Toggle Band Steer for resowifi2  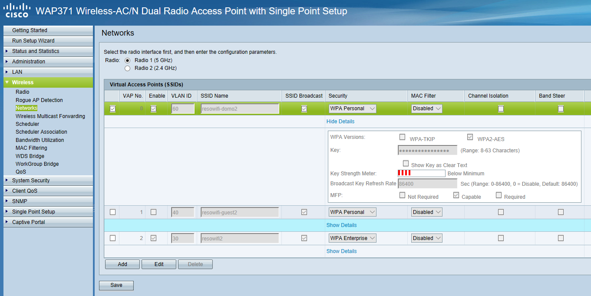click(561, 238)
